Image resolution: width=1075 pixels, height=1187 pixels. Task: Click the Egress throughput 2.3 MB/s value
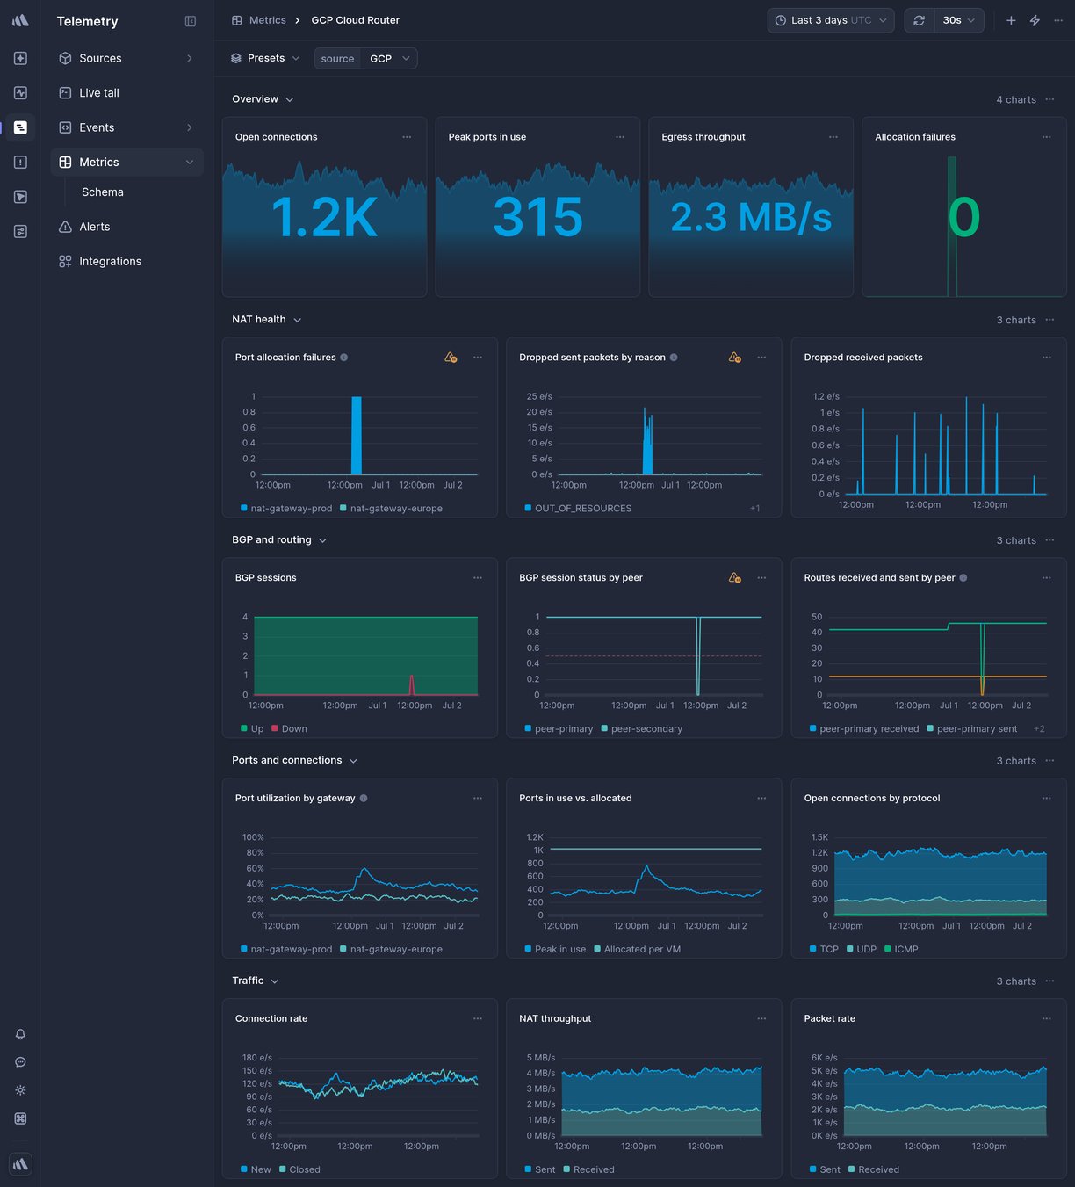751,217
